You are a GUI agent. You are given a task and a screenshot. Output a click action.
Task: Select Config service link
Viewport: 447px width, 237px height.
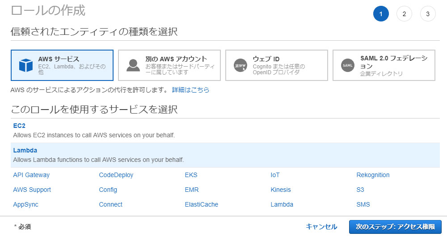coord(108,190)
